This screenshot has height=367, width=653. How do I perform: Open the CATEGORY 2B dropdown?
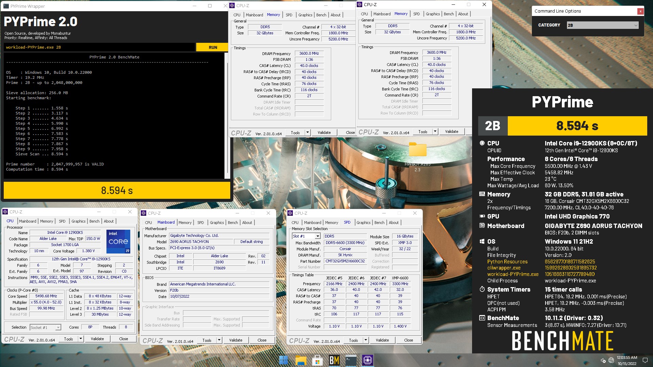pos(603,25)
